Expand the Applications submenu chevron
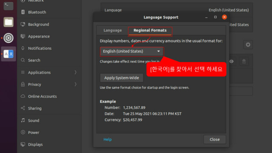The height and width of the screenshot is (153, 272). 76,72
